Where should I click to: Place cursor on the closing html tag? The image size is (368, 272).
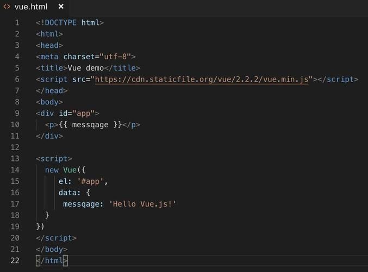click(52, 261)
